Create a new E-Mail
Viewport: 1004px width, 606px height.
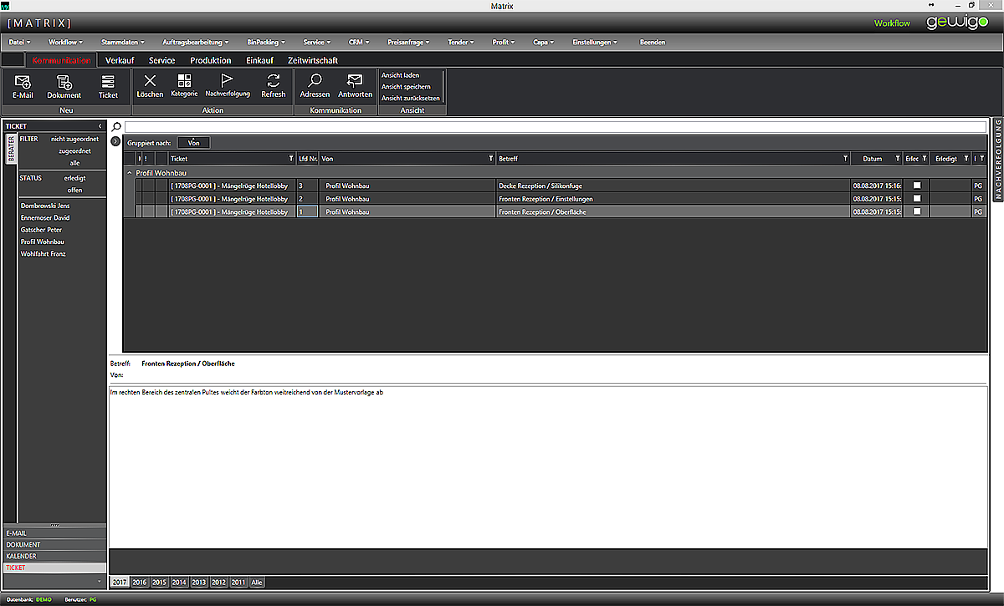click(23, 86)
